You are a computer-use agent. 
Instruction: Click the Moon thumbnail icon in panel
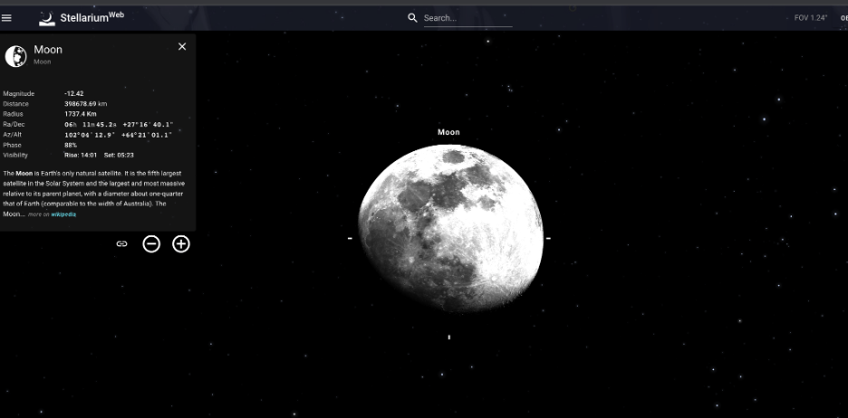[15, 56]
